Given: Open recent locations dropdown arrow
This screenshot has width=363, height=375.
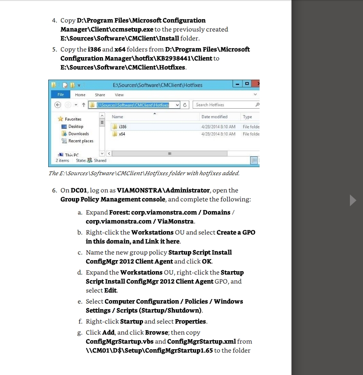Looking at the screenshot, I should (76, 105).
